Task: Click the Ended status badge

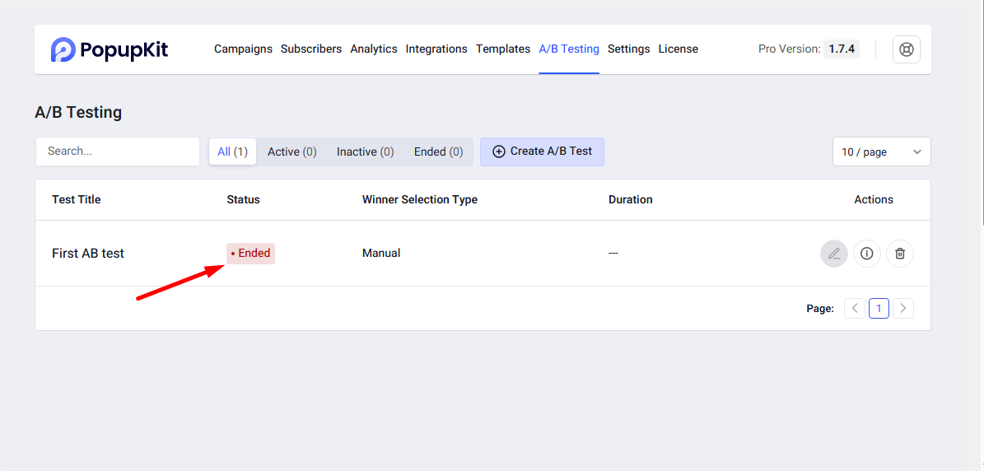Action: [x=250, y=254]
